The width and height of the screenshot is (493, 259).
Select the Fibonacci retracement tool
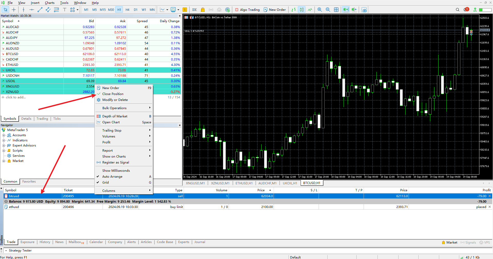56,10
